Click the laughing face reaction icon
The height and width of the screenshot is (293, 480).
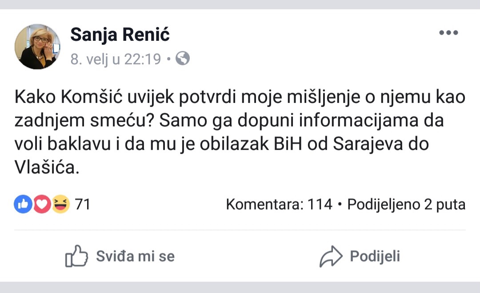pos(60,204)
